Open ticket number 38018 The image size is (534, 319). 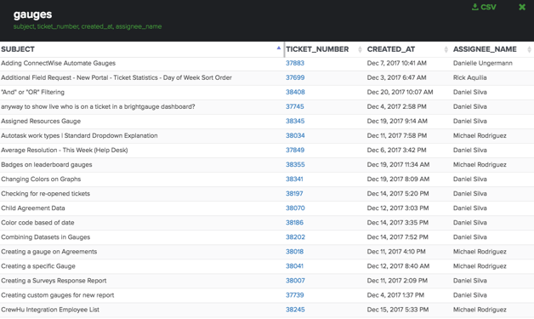pos(294,252)
